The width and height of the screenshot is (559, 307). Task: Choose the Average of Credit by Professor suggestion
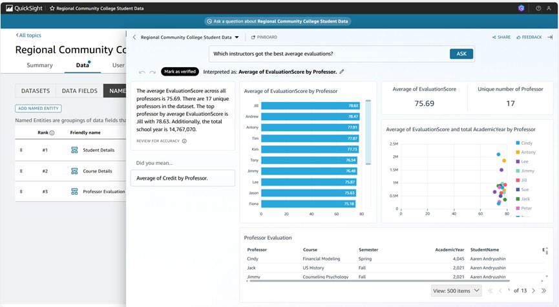183,178
